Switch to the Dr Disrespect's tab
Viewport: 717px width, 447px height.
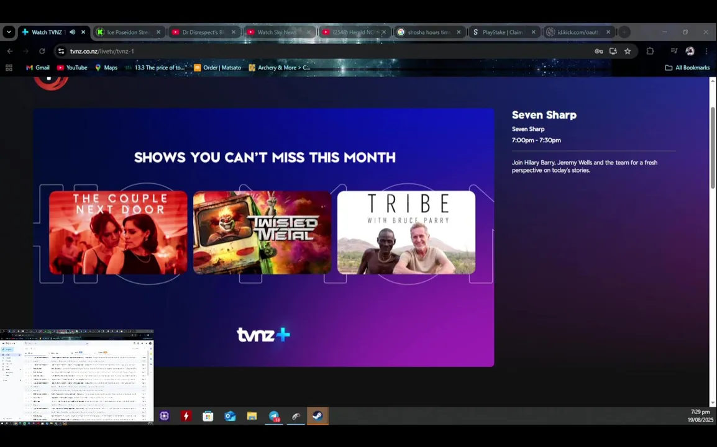point(204,32)
